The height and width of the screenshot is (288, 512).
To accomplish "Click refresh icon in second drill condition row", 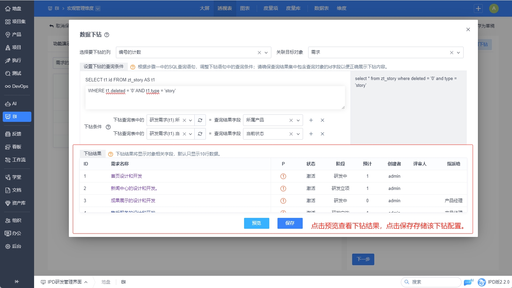I will [200, 134].
